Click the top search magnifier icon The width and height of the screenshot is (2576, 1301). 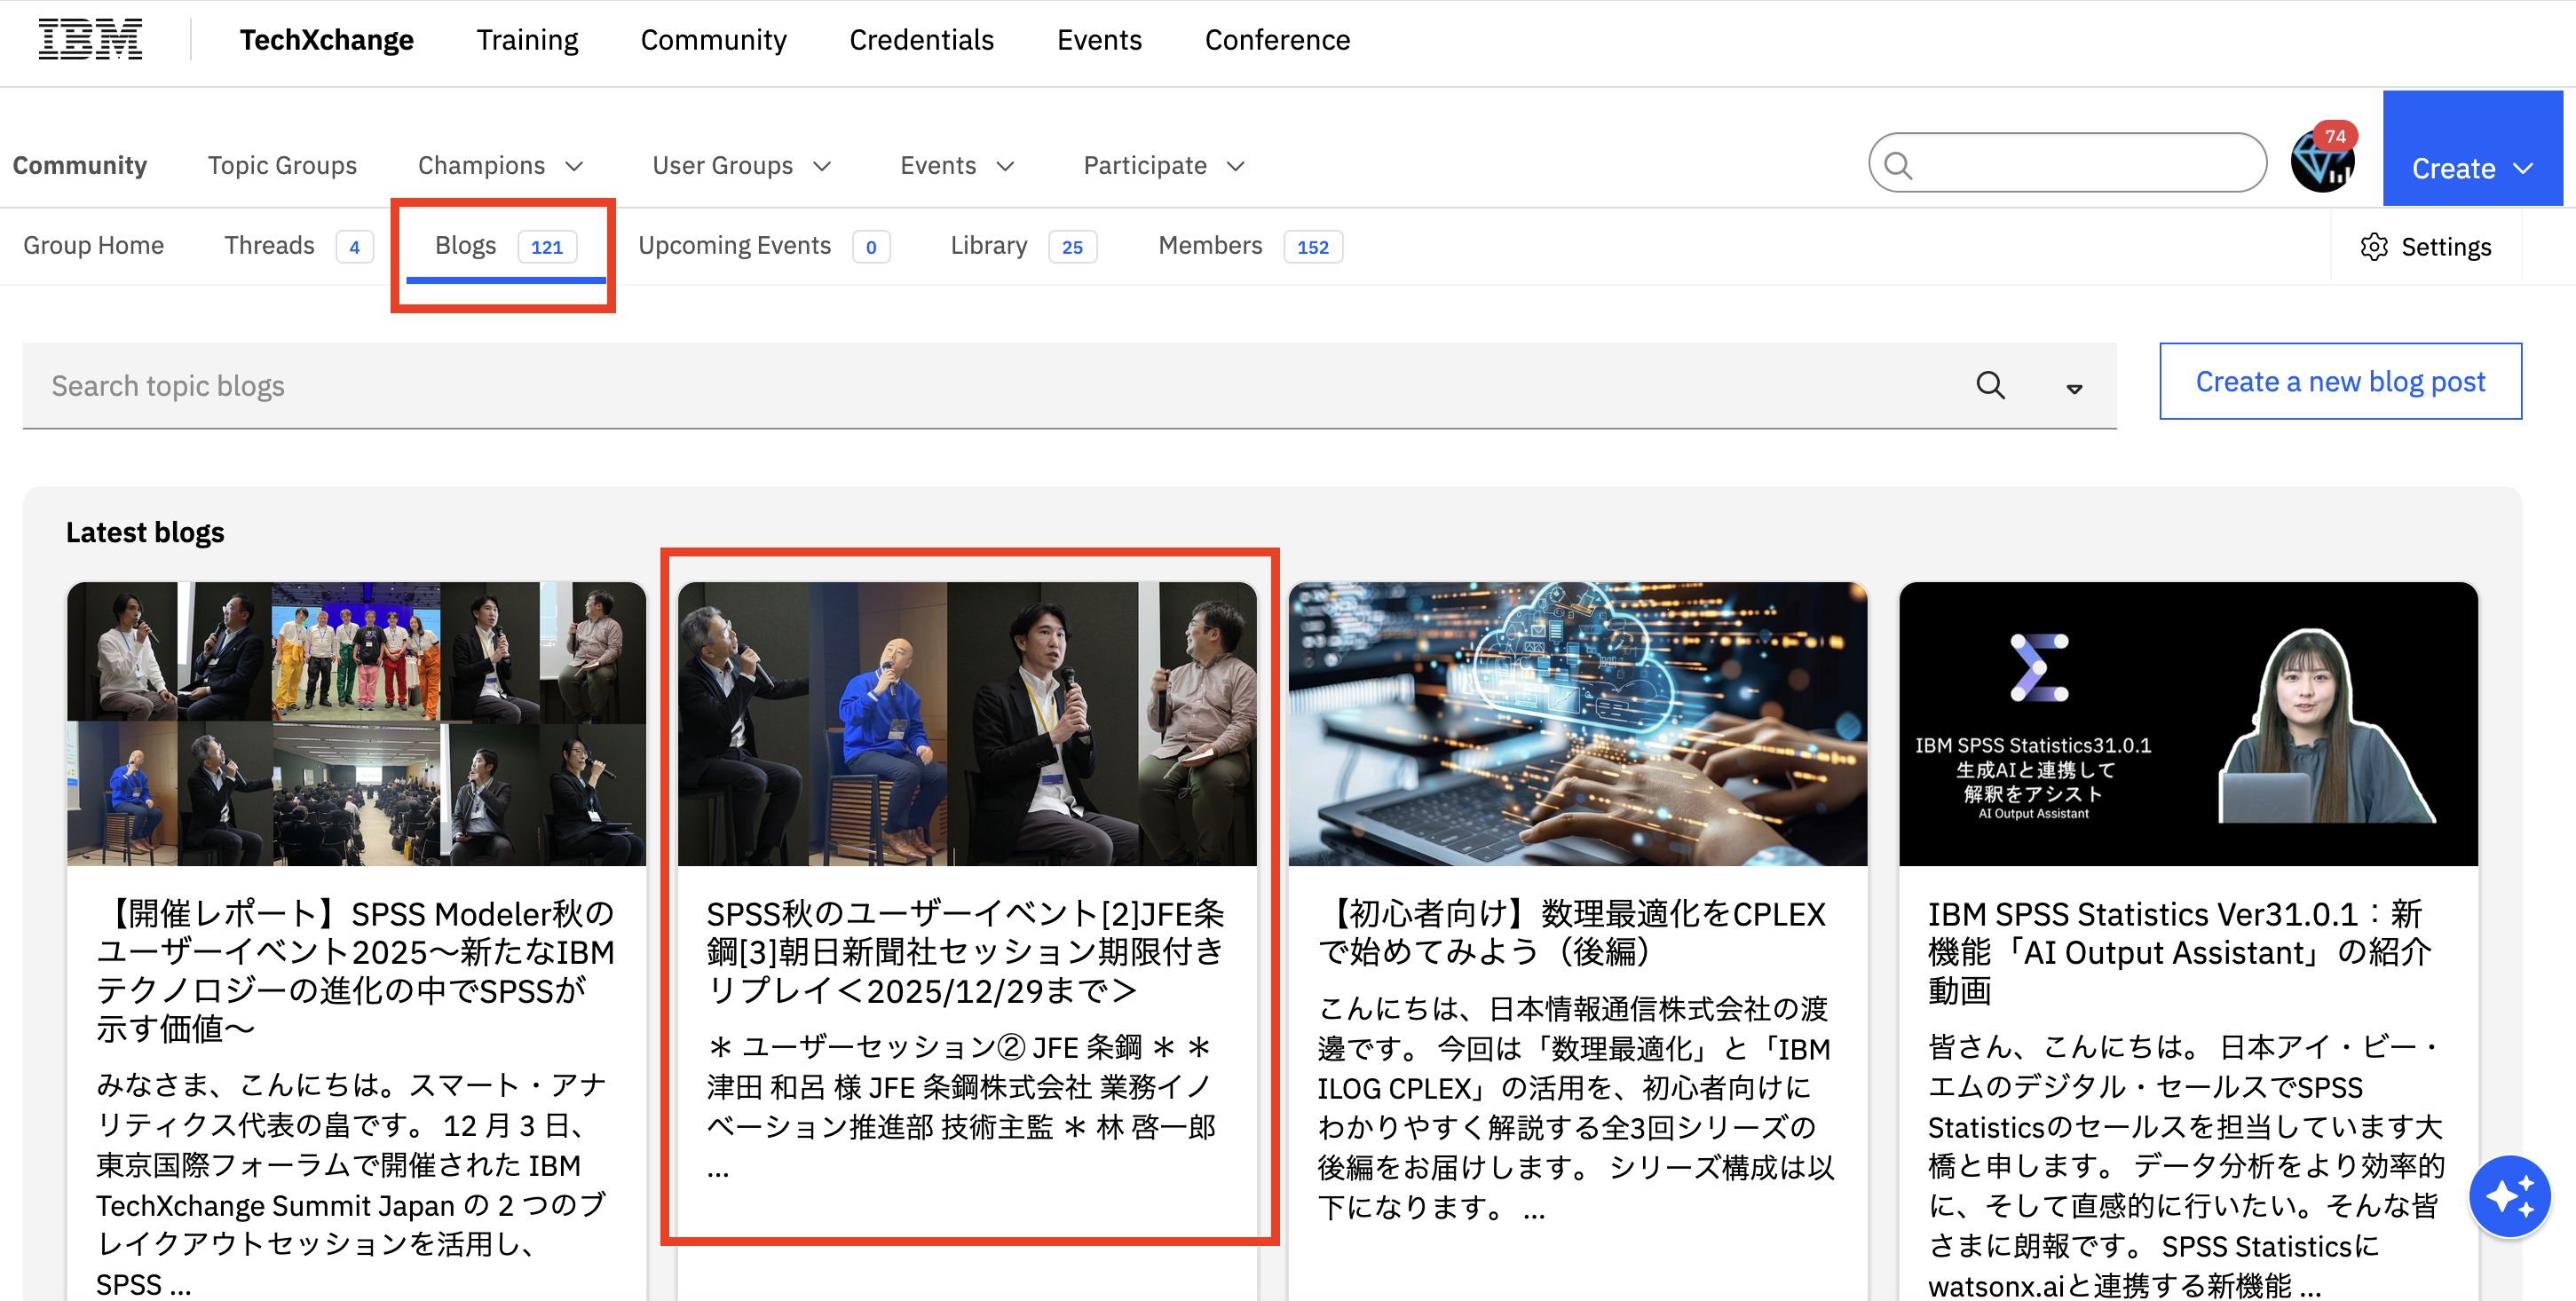[1897, 164]
